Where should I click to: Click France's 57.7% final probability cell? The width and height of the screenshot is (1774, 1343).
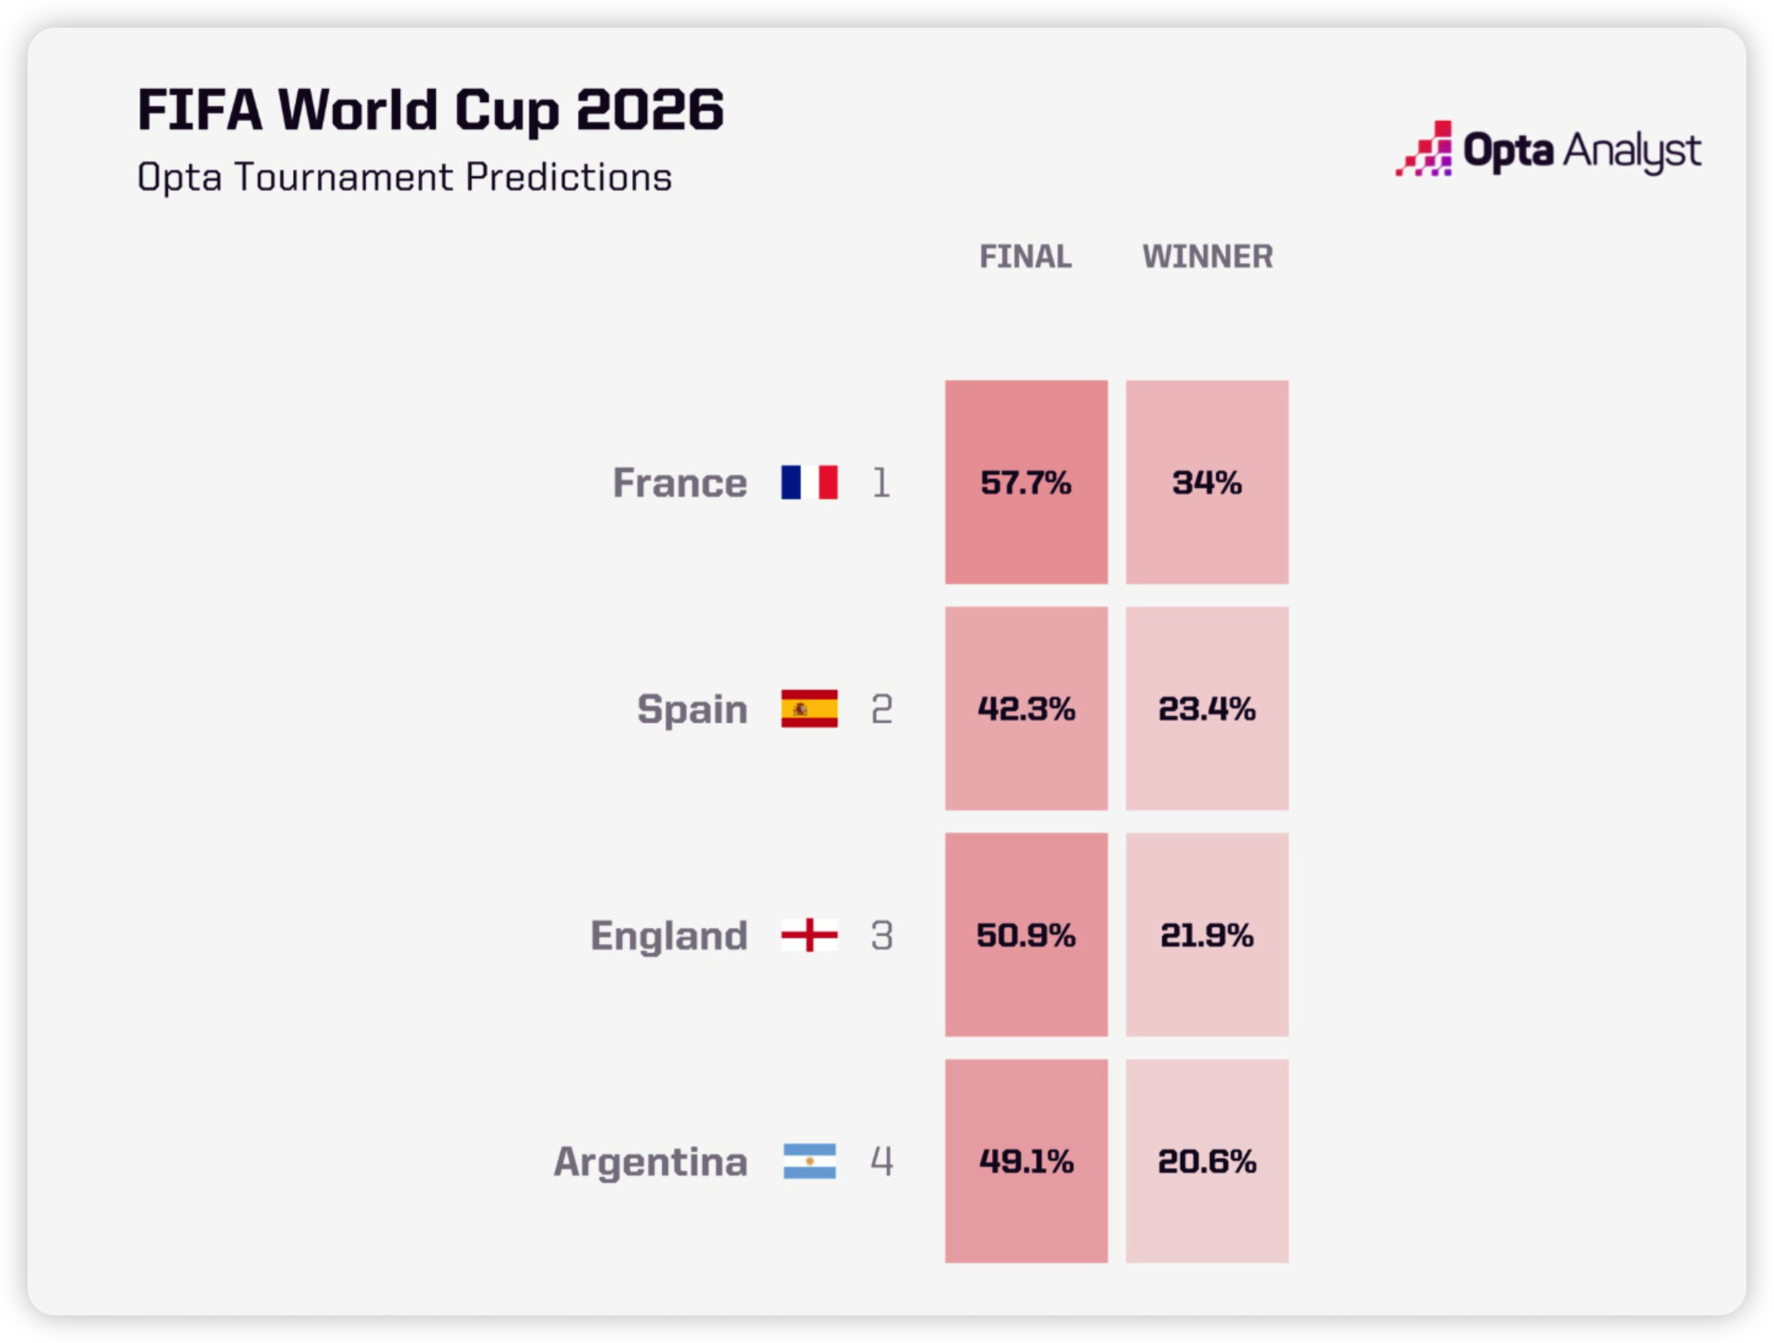(1027, 482)
